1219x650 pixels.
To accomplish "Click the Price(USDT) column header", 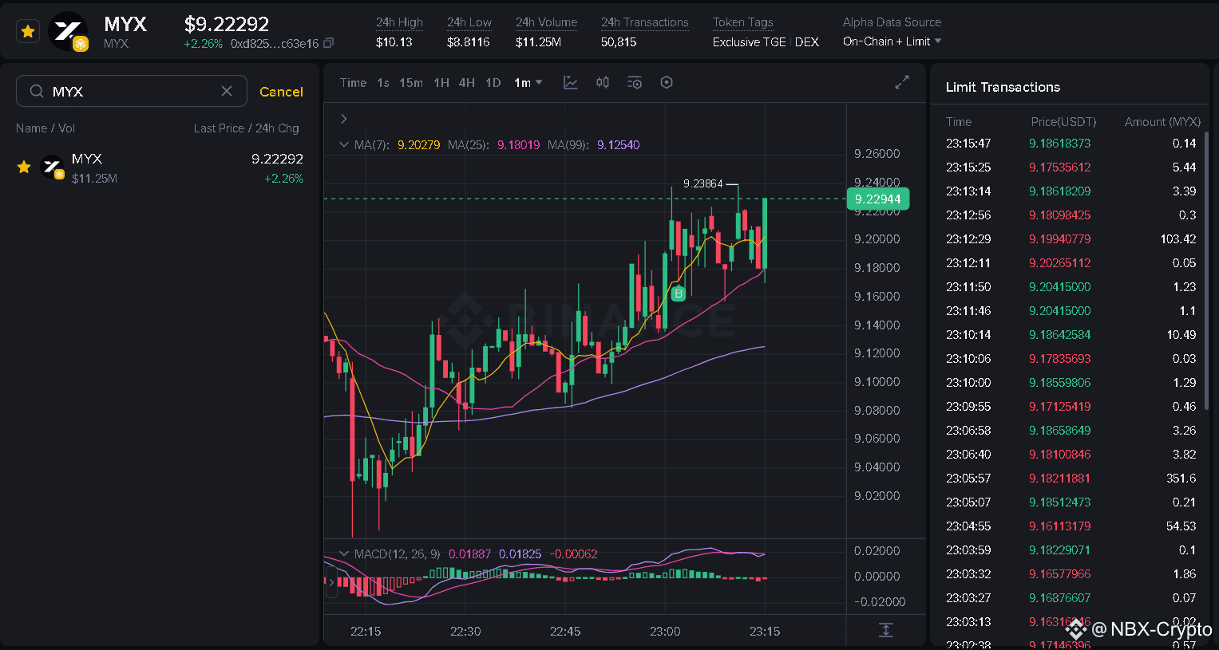I will click(x=1063, y=122).
